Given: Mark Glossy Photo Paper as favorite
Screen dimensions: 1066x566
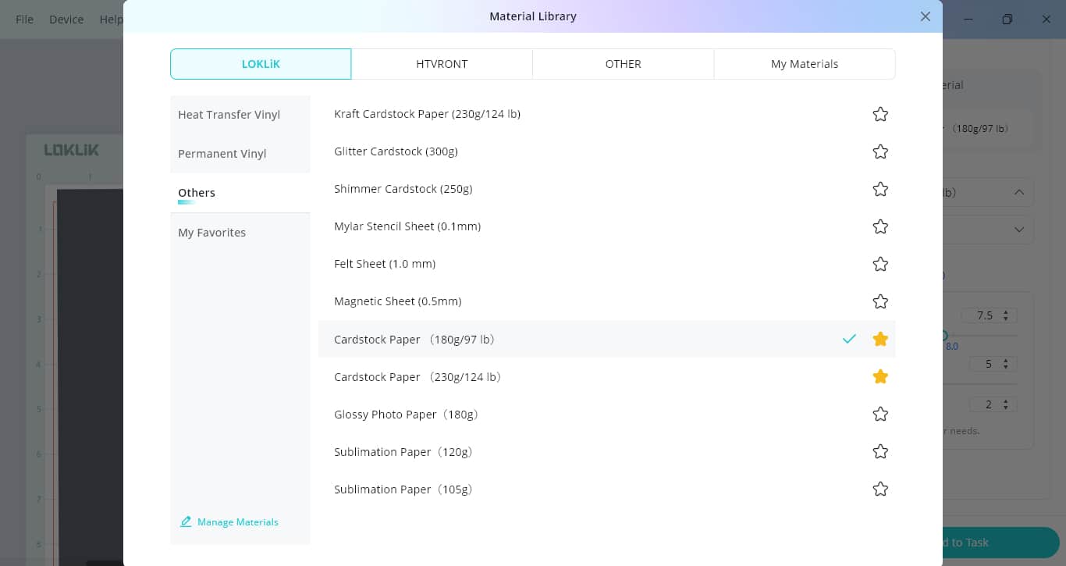Looking at the screenshot, I should (880, 414).
